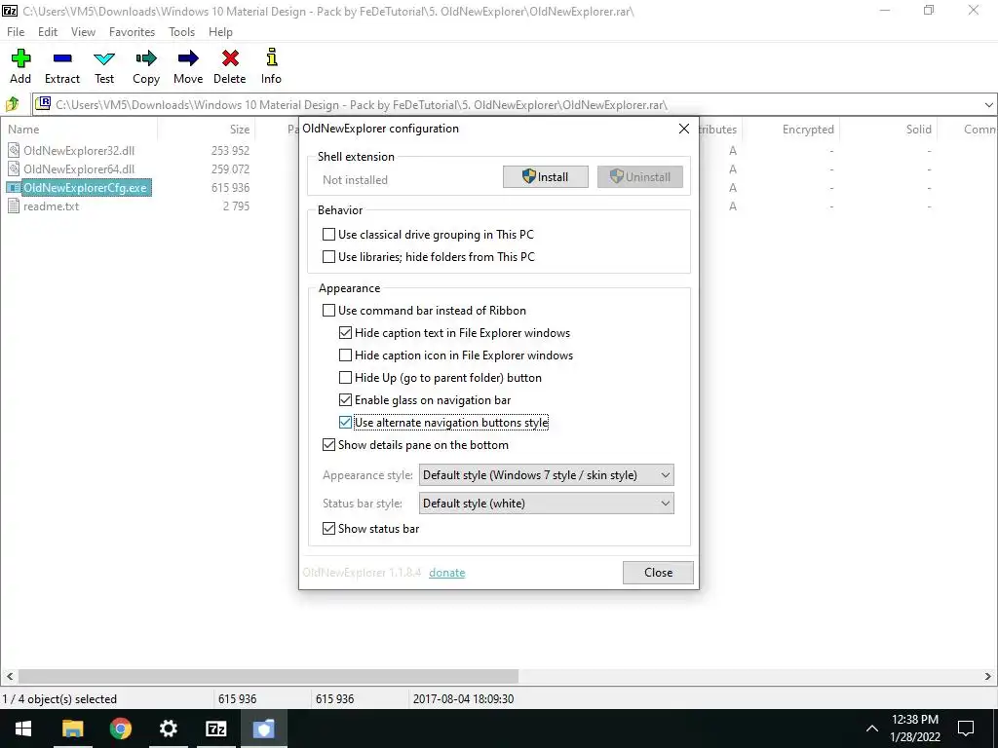Open Settings gear in taskbar

click(x=168, y=729)
